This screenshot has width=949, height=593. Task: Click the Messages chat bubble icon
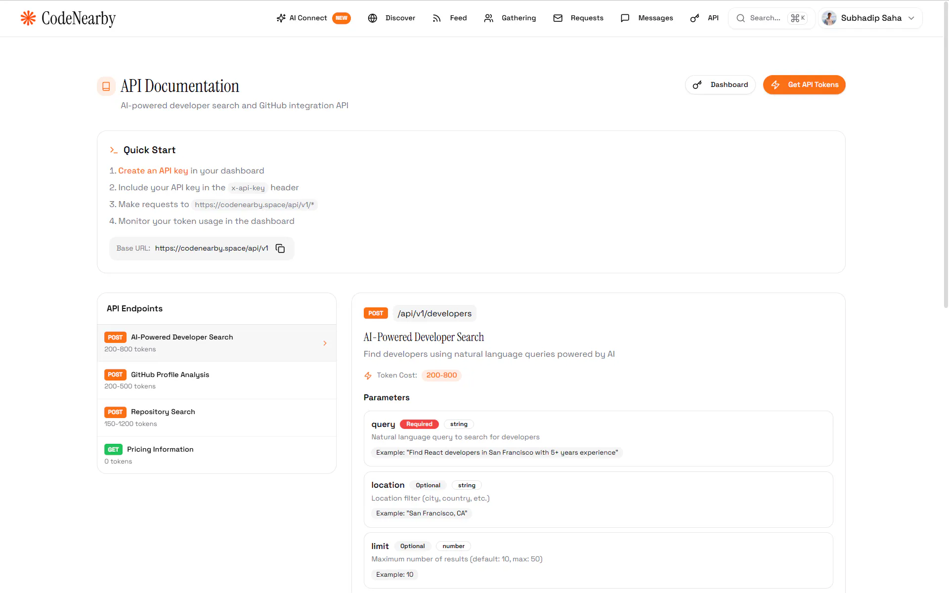[x=625, y=18]
